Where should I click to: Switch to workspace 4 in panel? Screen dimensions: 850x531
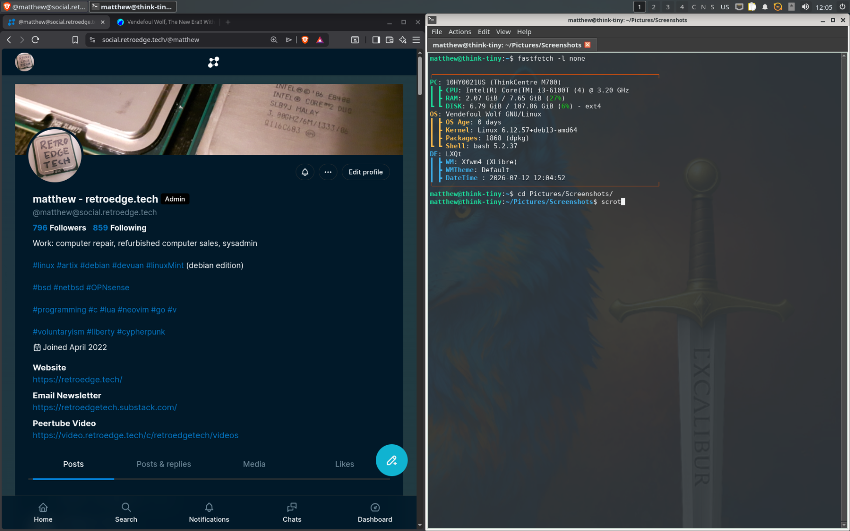pos(682,7)
